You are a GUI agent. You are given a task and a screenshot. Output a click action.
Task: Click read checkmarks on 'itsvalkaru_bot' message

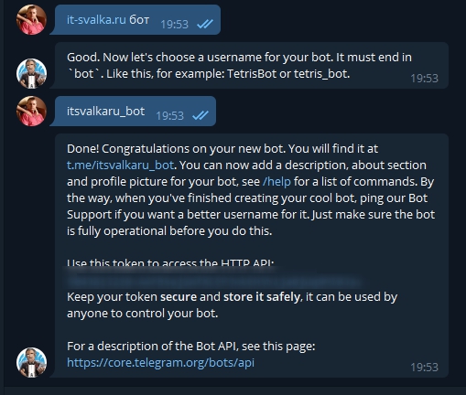pos(200,115)
